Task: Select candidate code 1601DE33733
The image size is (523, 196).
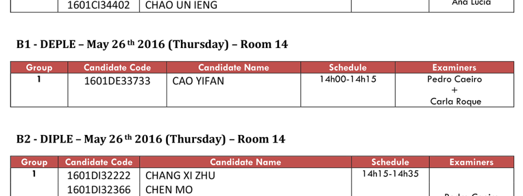Action: [x=117, y=81]
